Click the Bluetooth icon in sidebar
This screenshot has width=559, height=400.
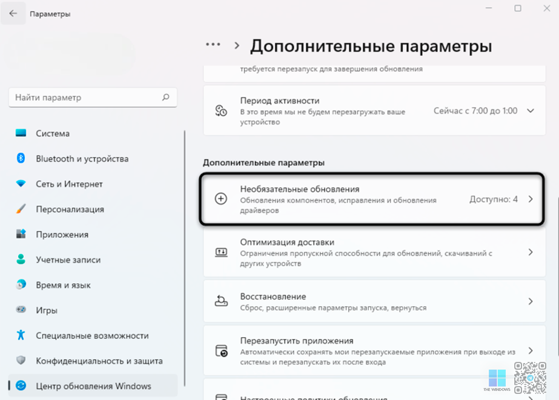click(x=21, y=158)
